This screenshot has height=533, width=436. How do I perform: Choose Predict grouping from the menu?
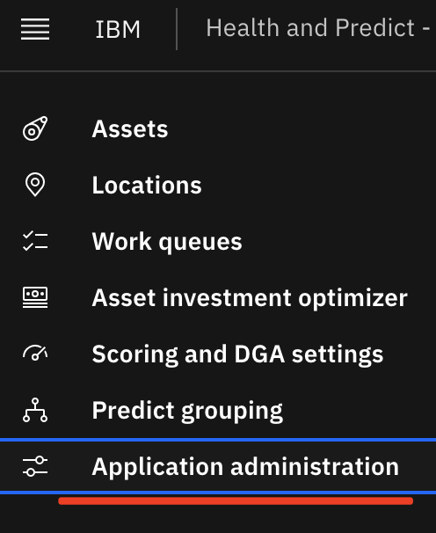(x=187, y=411)
